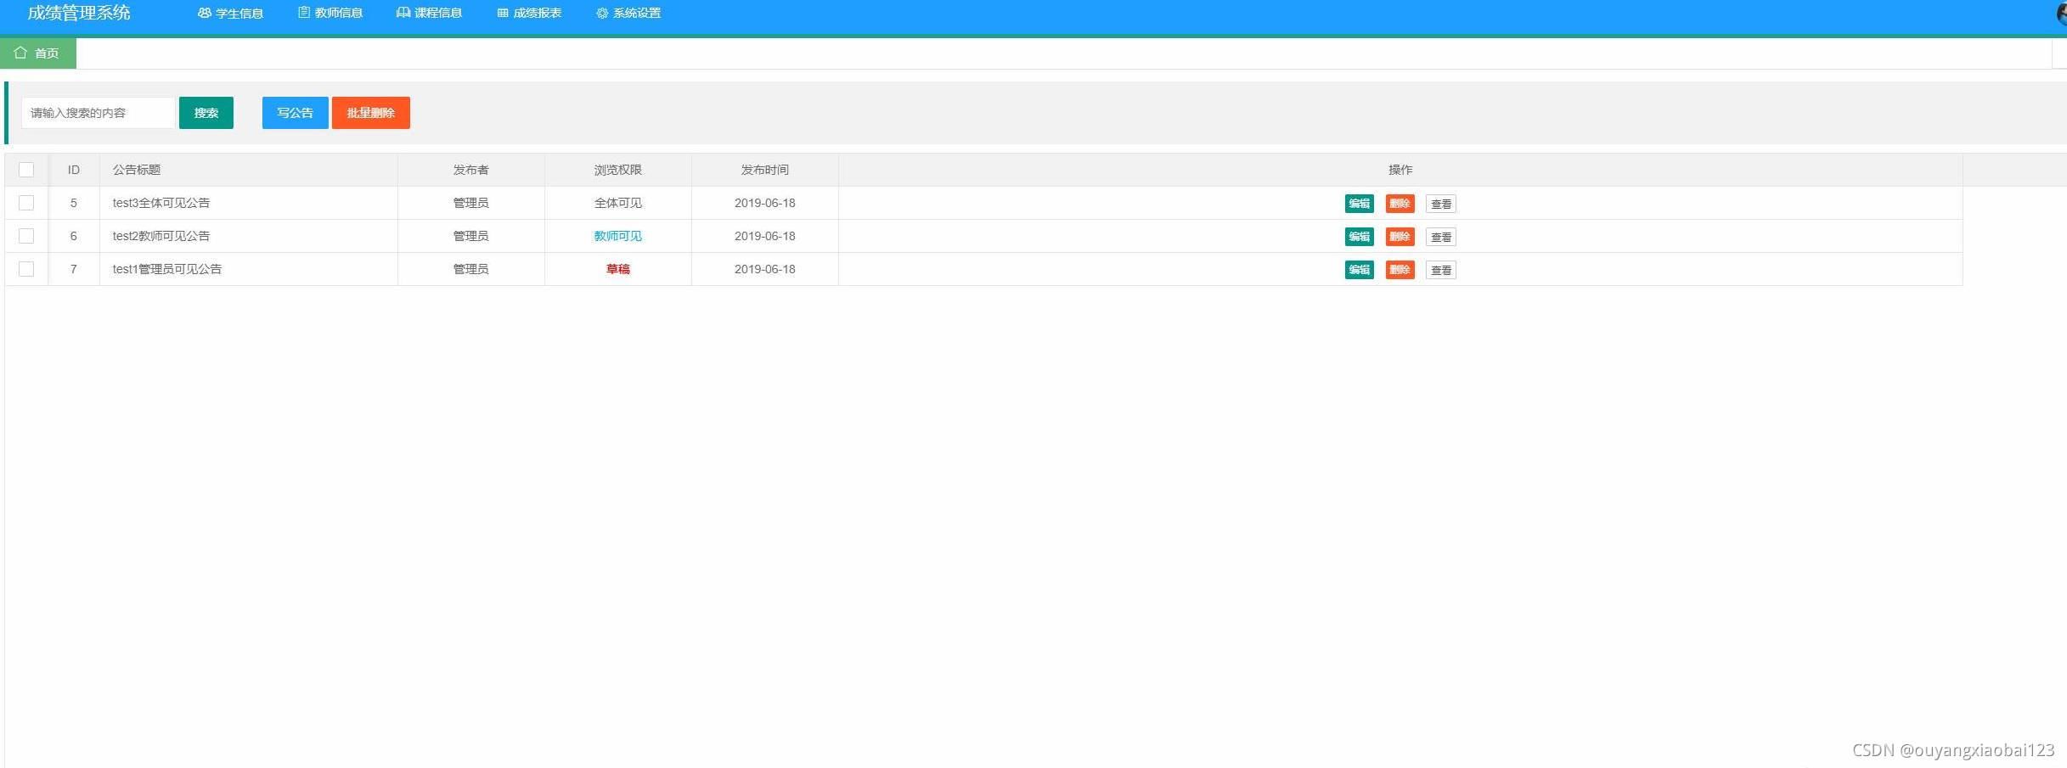Check the box for row ID 6
This screenshot has width=2067, height=768.
(26, 236)
